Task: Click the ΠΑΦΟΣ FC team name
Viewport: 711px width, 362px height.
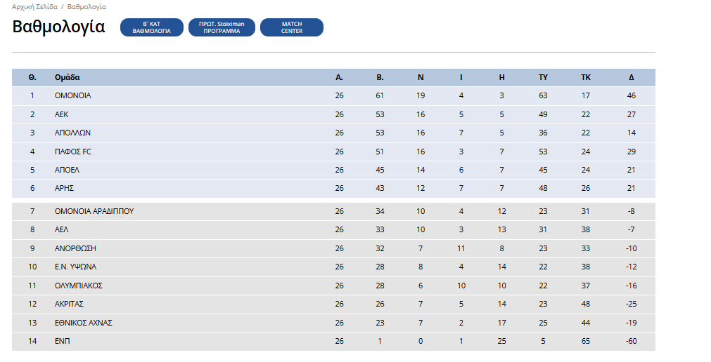Action: click(72, 151)
